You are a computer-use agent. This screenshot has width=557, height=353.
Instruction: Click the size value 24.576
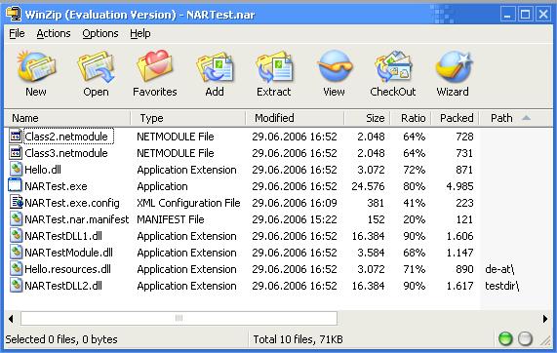click(x=368, y=186)
